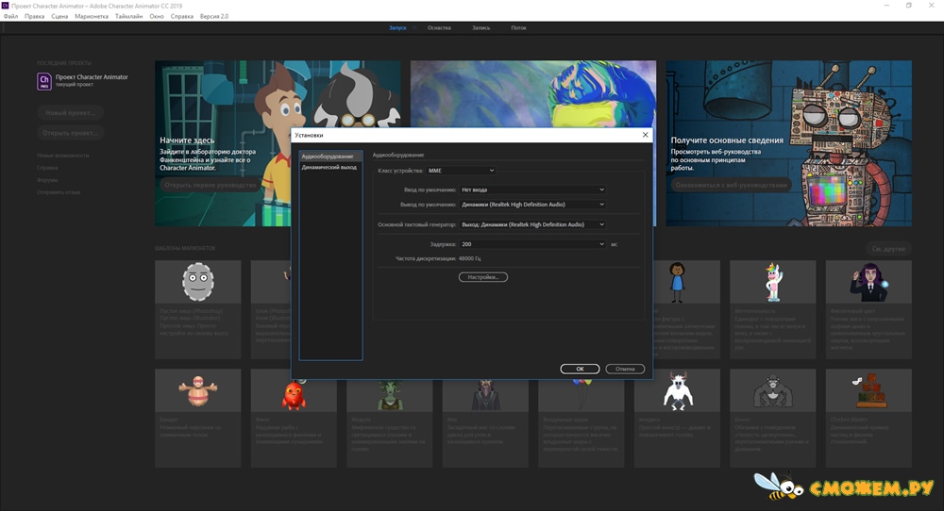
Task: Select the white Wendigo monster template
Action: [677, 419]
